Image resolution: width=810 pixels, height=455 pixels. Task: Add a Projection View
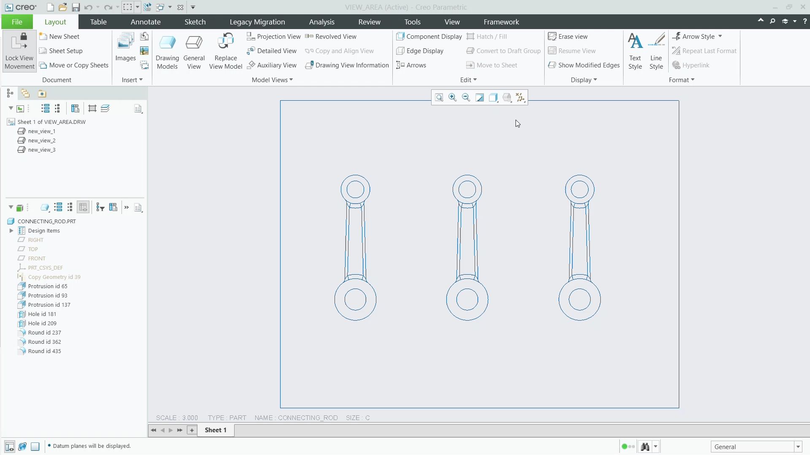pyautogui.click(x=273, y=37)
